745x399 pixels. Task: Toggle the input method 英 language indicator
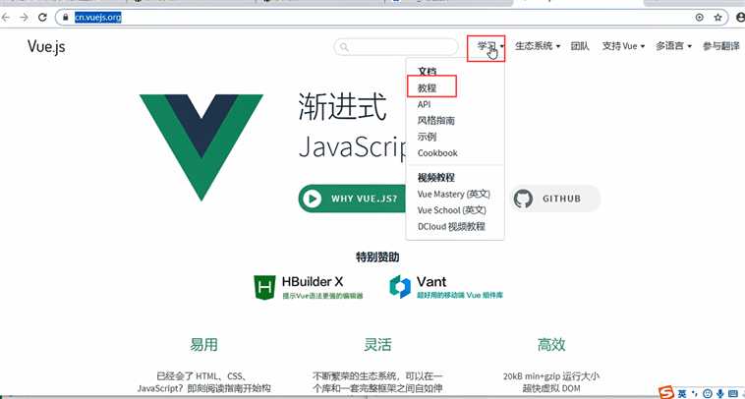click(682, 393)
